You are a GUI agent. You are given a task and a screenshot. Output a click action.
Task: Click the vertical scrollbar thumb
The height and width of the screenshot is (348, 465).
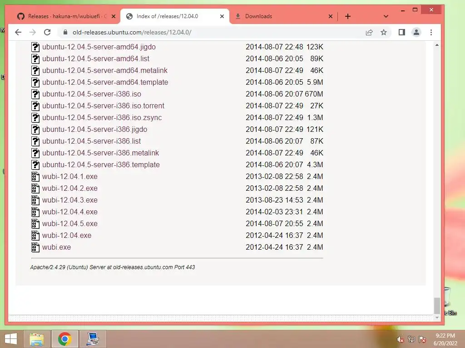(x=437, y=306)
